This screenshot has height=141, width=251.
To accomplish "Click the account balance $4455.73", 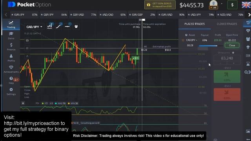I will 191,5.
